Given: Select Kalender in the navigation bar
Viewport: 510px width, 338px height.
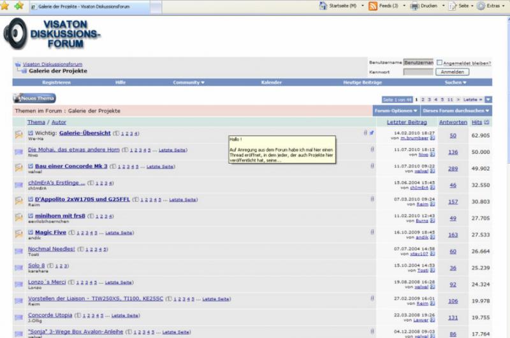Looking at the screenshot, I should point(272,83).
